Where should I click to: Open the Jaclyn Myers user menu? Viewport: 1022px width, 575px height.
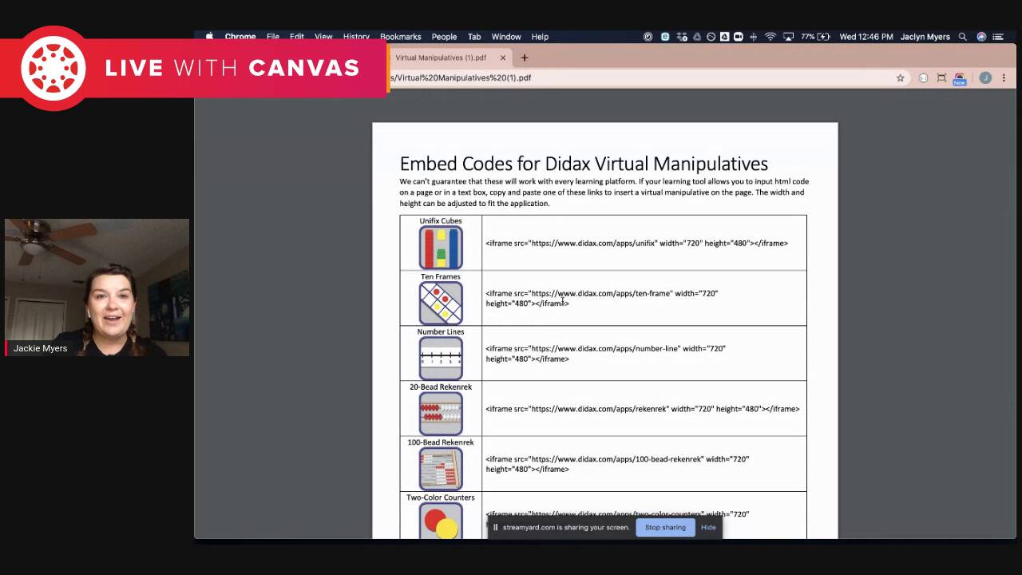925,37
